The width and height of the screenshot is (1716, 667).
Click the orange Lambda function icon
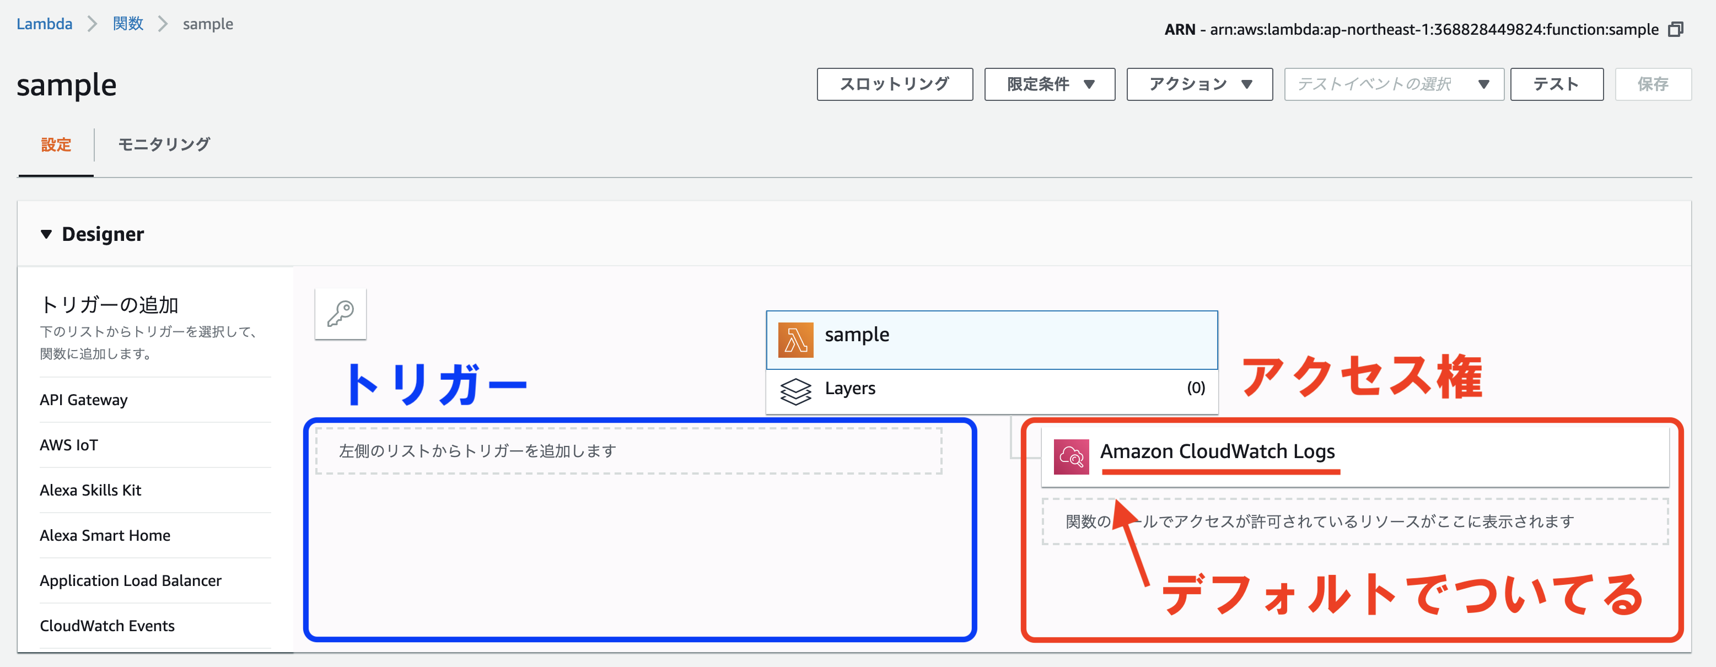(795, 340)
